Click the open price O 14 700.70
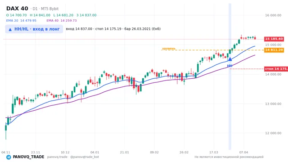Viewport: 288px width, 162px height. [x=17, y=15]
